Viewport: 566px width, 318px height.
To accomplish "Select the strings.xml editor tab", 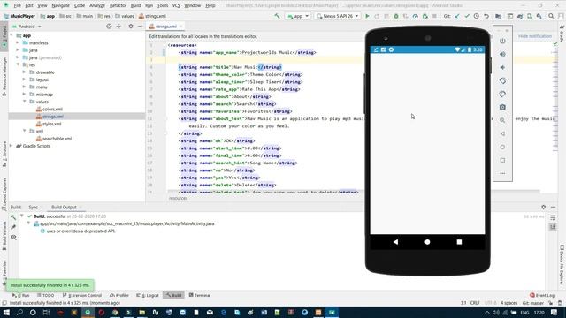I will click(166, 26).
